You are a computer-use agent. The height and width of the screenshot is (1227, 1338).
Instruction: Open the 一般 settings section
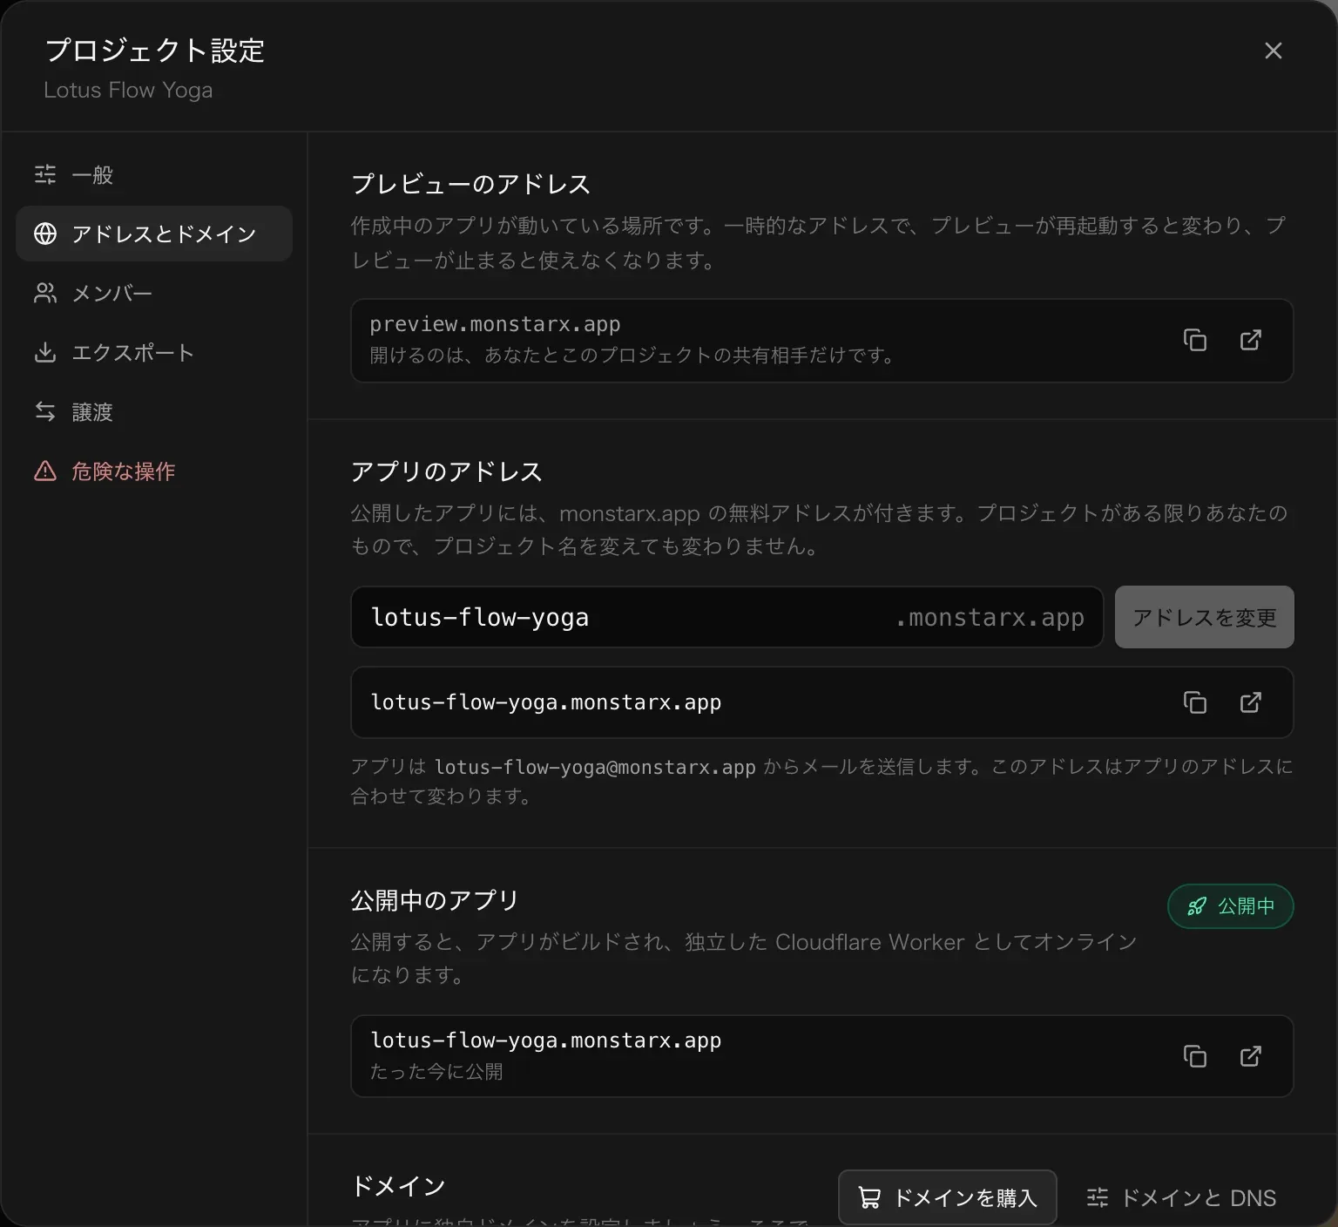[154, 174]
